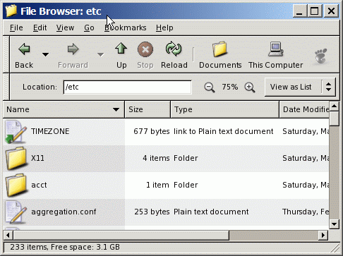Zoom out with the minus magnifier
Viewport: 343px width, 256px height.
[210, 87]
